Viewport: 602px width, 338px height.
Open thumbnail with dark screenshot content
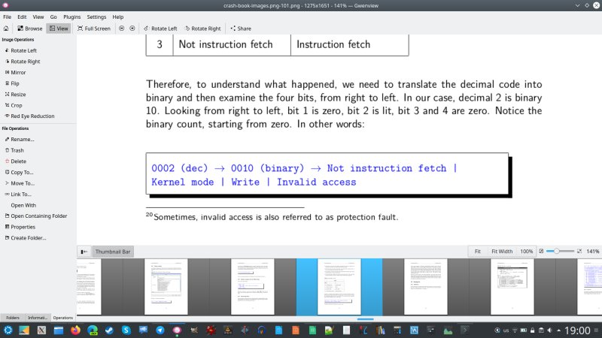point(512,287)
